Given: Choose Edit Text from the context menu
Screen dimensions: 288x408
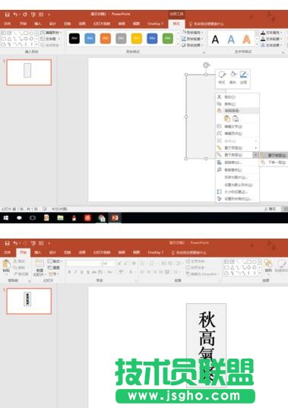Looking at the screenshot, I should tap(237, 126).
